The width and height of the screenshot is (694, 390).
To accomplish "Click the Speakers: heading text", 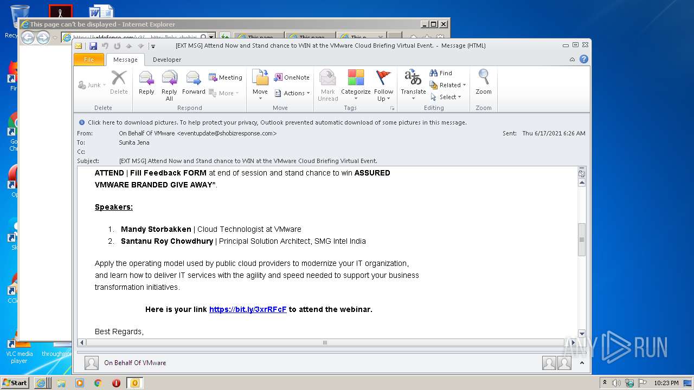I will (x=114, y=207).
